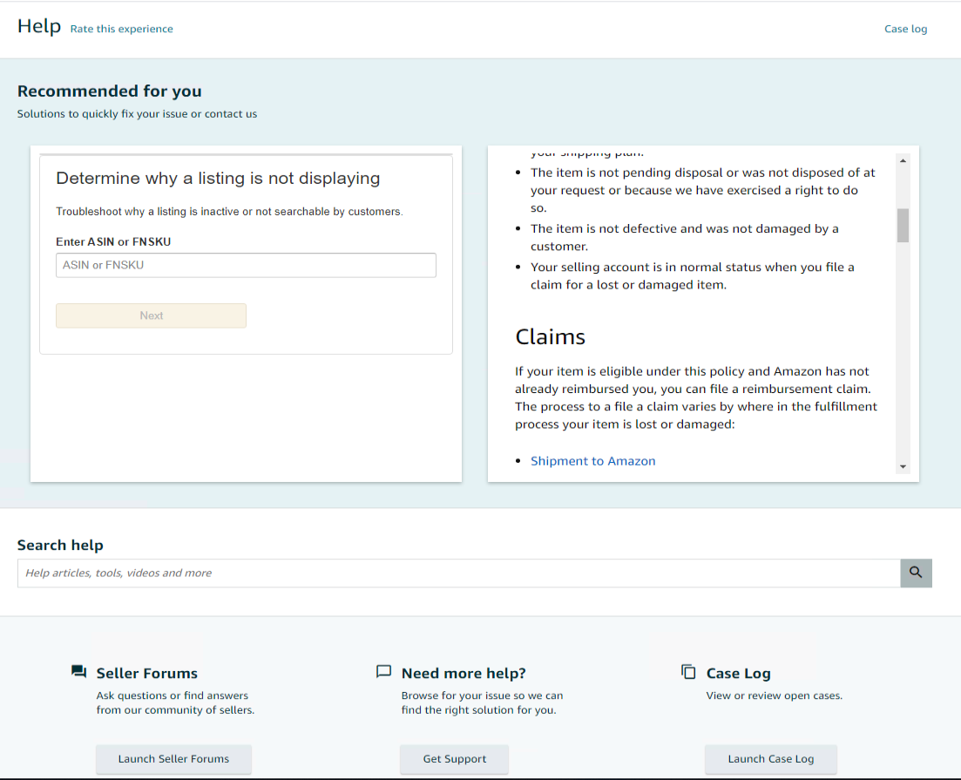
Task: Click the Get Support button
Action: pyautogui.click(x=454, y=759)
